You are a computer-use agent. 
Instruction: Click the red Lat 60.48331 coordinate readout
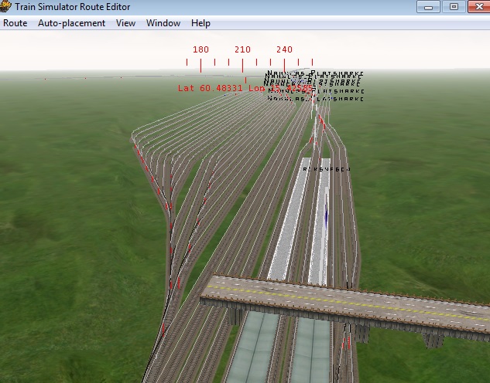(x=210, y=88)
